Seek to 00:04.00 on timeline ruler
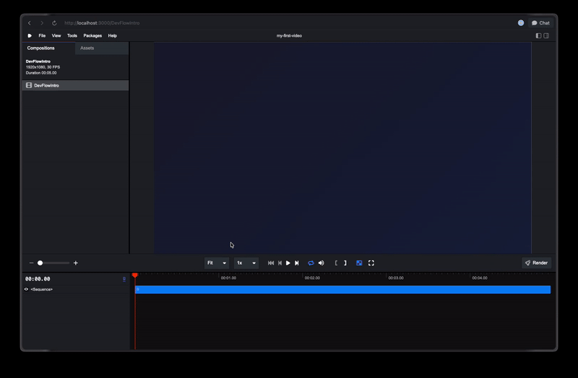 coord(480,278)
